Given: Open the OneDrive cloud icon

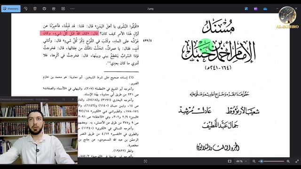Looking at the screenshot, I should tap(265, 8).
